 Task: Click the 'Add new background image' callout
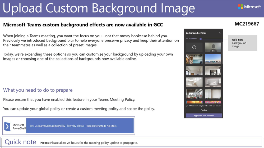pyautogui.click(x=243, y=43)
